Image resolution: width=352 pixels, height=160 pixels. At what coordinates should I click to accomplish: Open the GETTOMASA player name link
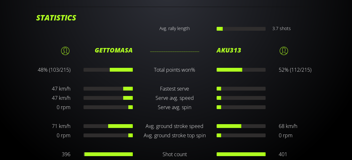click(114, 50)
